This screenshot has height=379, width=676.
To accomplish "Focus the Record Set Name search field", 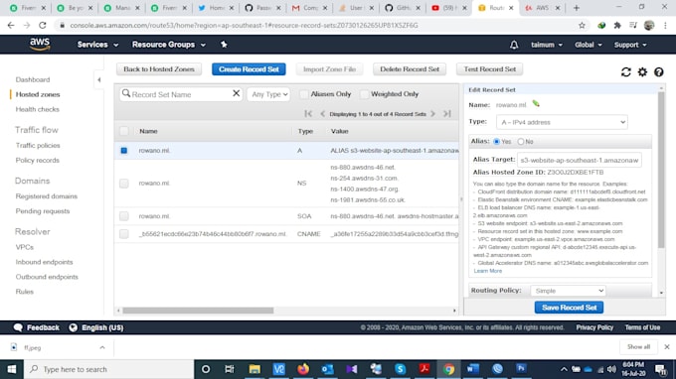I will tap(180, 94).
